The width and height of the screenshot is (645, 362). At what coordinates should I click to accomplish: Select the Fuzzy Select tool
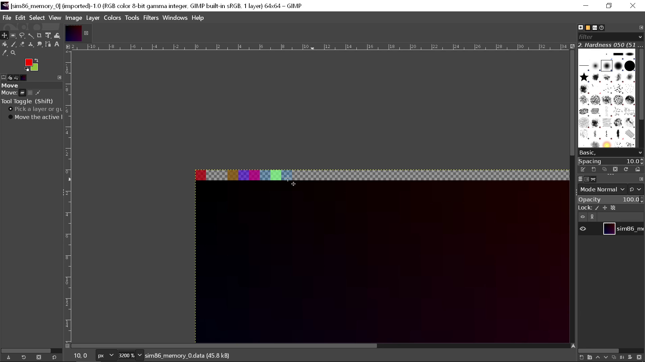(31, 35)
